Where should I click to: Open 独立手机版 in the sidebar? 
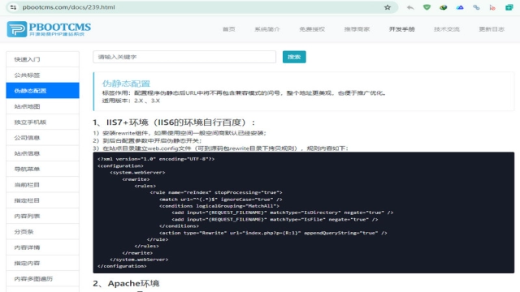[43, 122]
